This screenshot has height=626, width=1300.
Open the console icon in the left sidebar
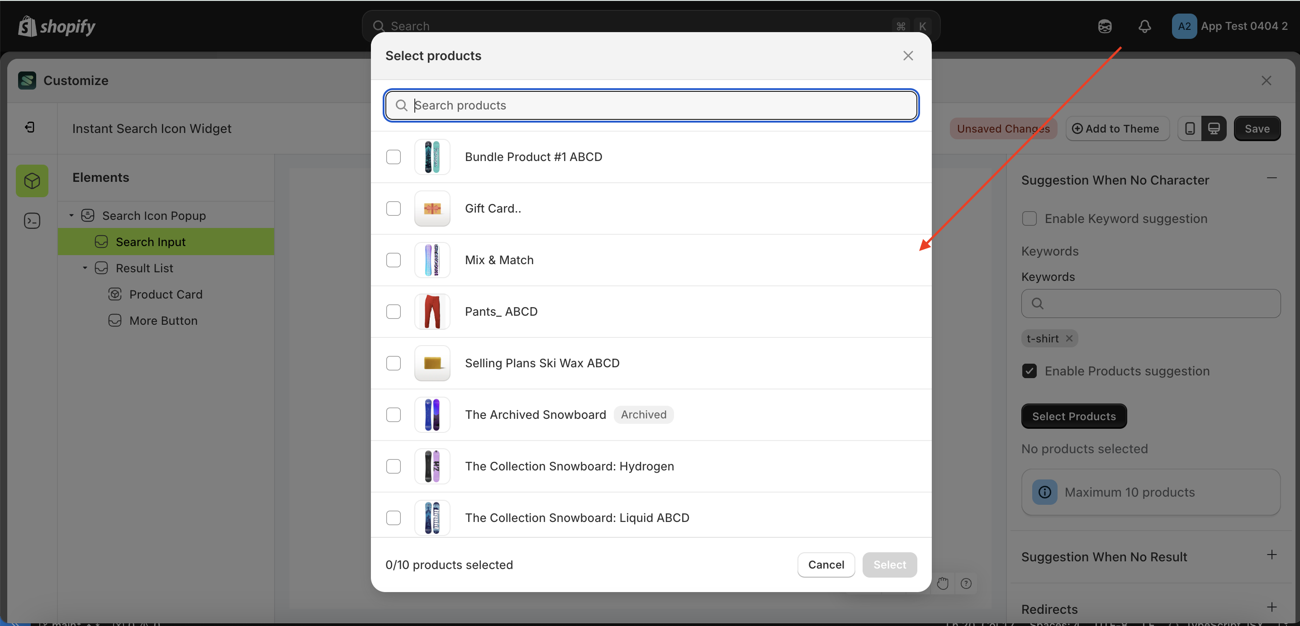[x=31, y=221]
